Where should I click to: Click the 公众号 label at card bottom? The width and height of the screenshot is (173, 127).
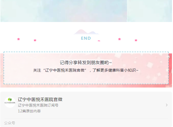click(x=10, y=123)
